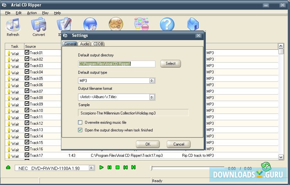Confirm settings with the OK button
This screenshot has width=290, height=185.
[x=147, y=144]
